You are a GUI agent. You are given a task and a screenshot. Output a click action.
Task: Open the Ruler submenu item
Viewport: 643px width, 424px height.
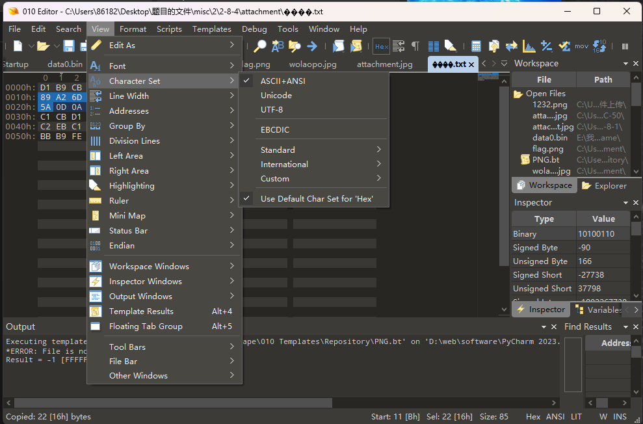(x=164, y=200)
